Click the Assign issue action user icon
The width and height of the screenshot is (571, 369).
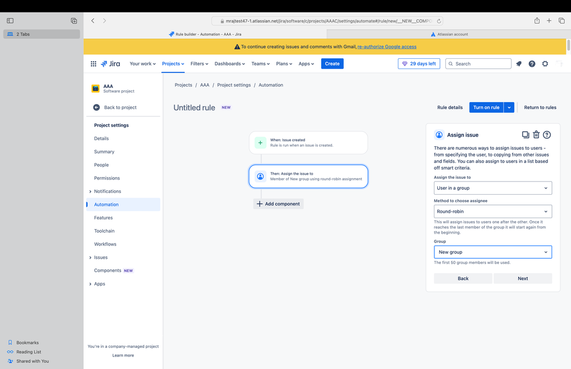coord(261,177)
